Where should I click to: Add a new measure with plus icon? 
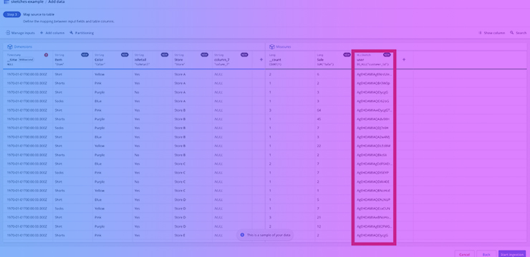coord(403,60)
